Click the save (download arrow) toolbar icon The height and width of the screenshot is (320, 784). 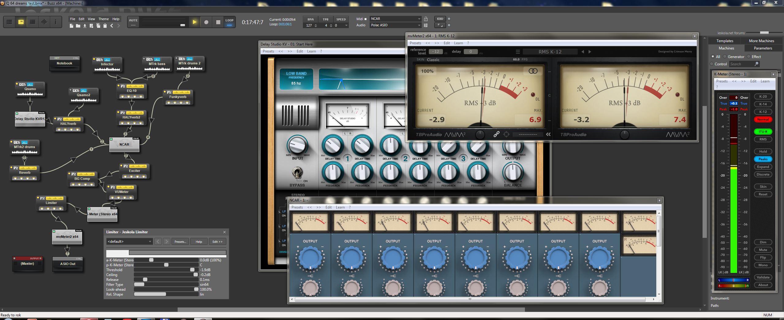click(85, 26)
